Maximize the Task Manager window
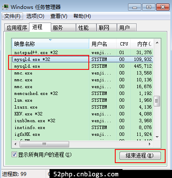 click(x=149, y=7)
